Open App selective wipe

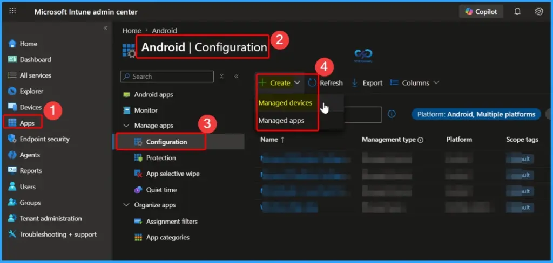tap(173, 174)
